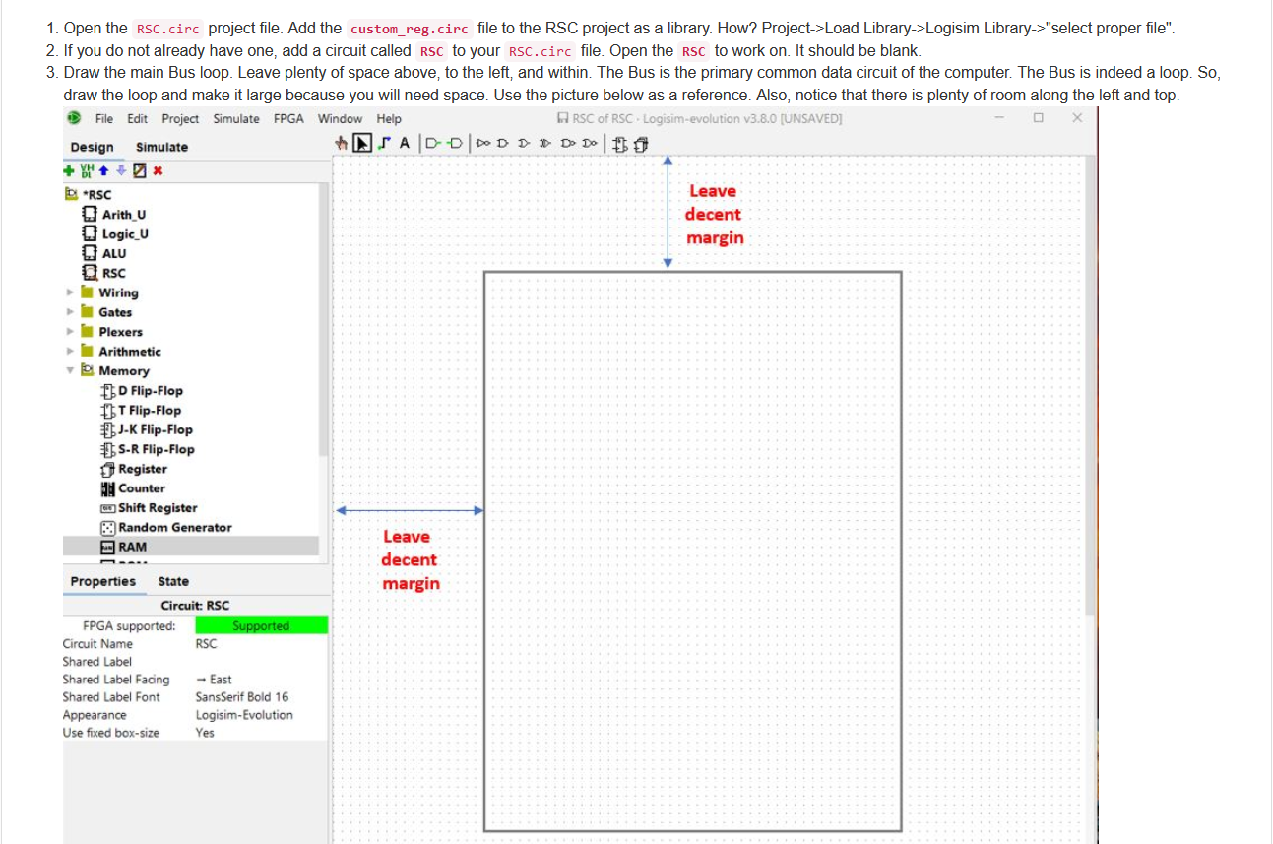Select D Flip-Flop in Memory library

click(147, 390)
